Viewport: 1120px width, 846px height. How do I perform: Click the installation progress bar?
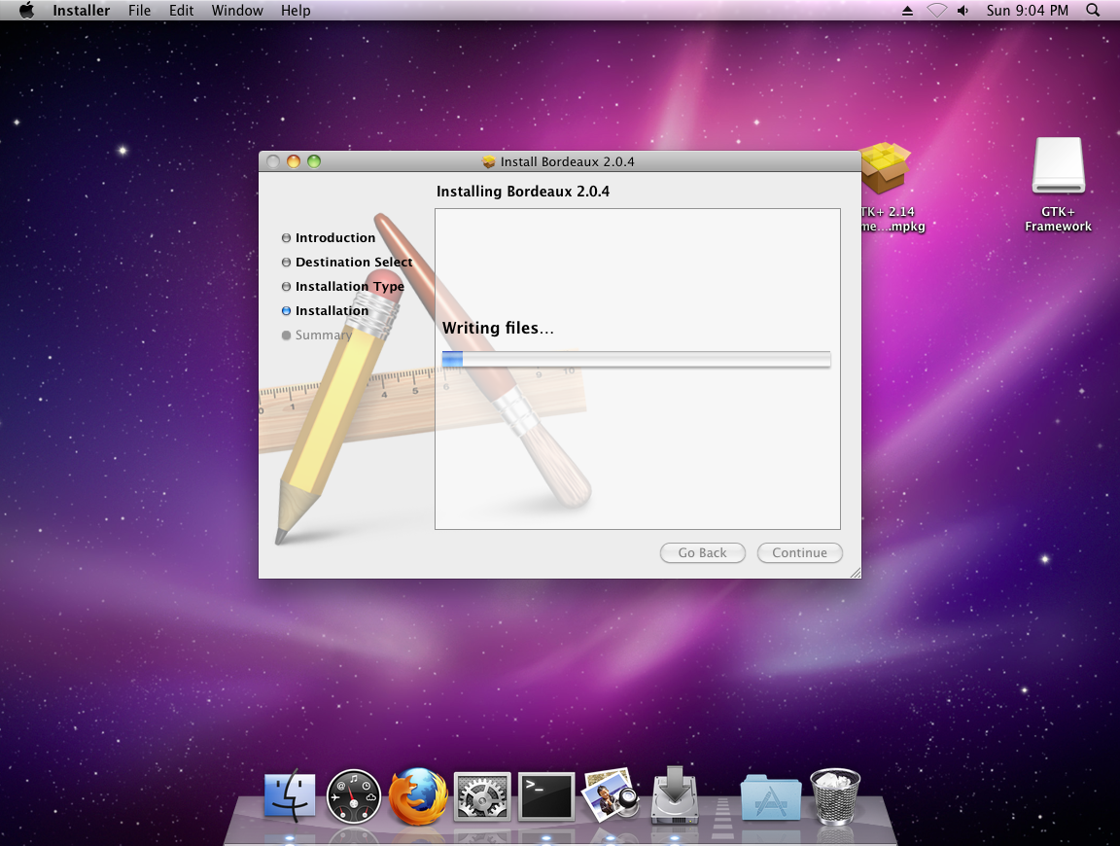pyautogui.click(x=636, y=359)
